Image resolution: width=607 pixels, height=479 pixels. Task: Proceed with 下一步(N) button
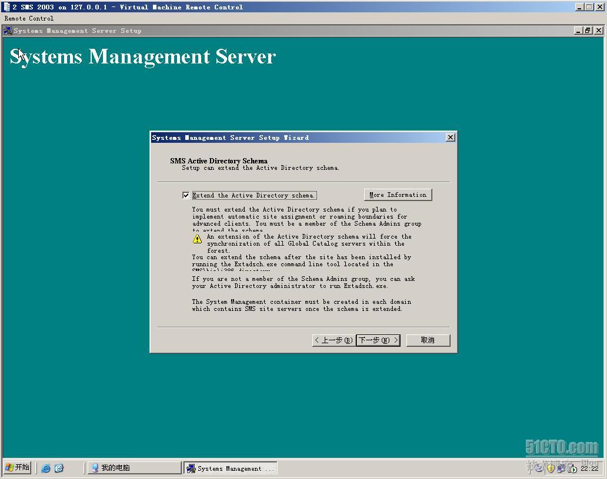378,340
